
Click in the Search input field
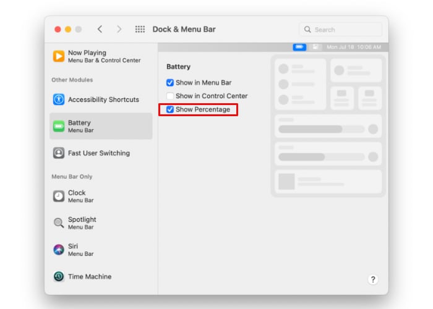pyautogui.click(x=340, y=30)
